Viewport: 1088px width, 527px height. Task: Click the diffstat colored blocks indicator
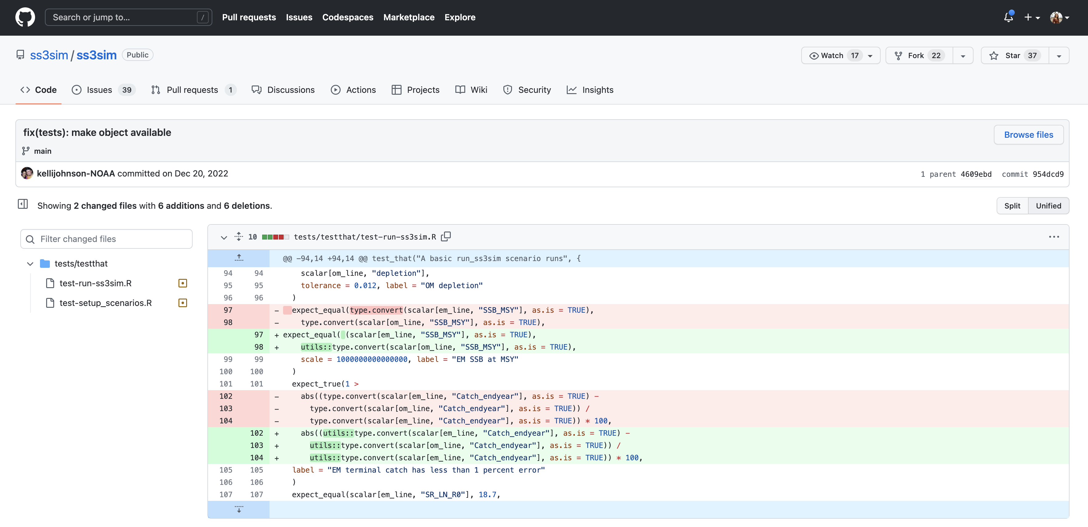pos(275,237)
